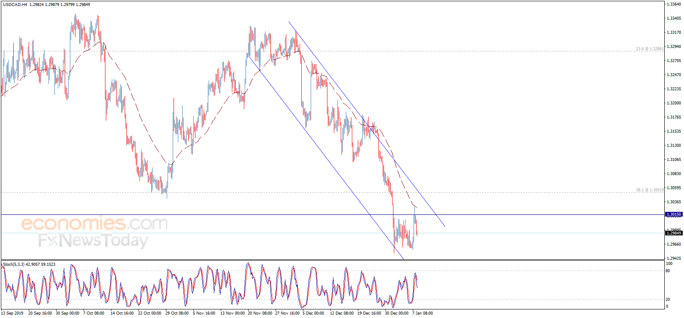Image resolution: width=684 pixels, height=318 pixels.
Task: Click the 22 Oct 00:00 date label
Action: pyautogui.click(x=150, y=313)
